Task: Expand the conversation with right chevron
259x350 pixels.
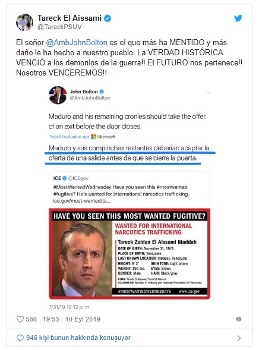Action: (239, 338)
